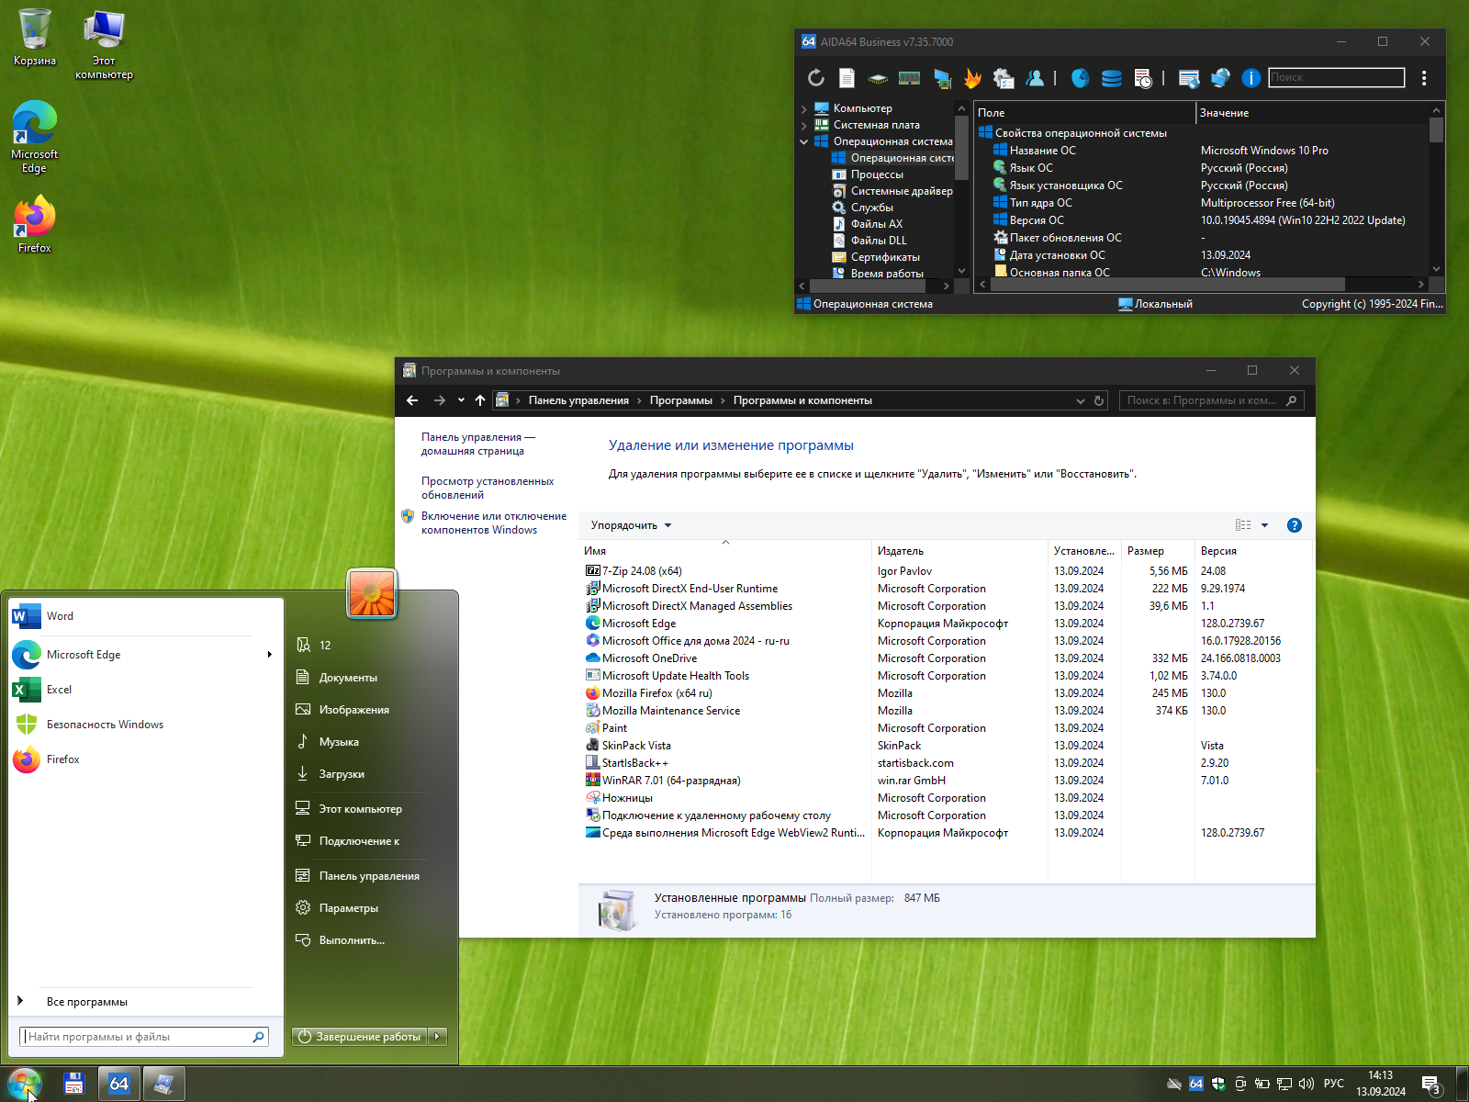Click the CPU chip icon in AIDA64 toolbar

point(878,78)
